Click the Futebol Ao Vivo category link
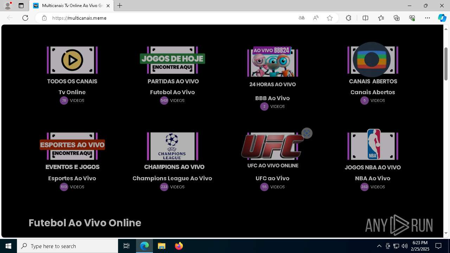 [172, 92]
